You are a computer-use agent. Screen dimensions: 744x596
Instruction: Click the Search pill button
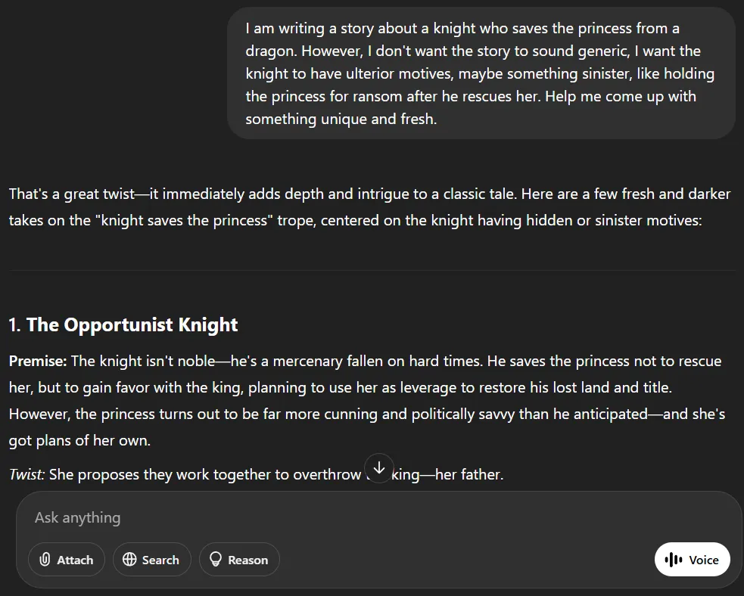[151, 560]
